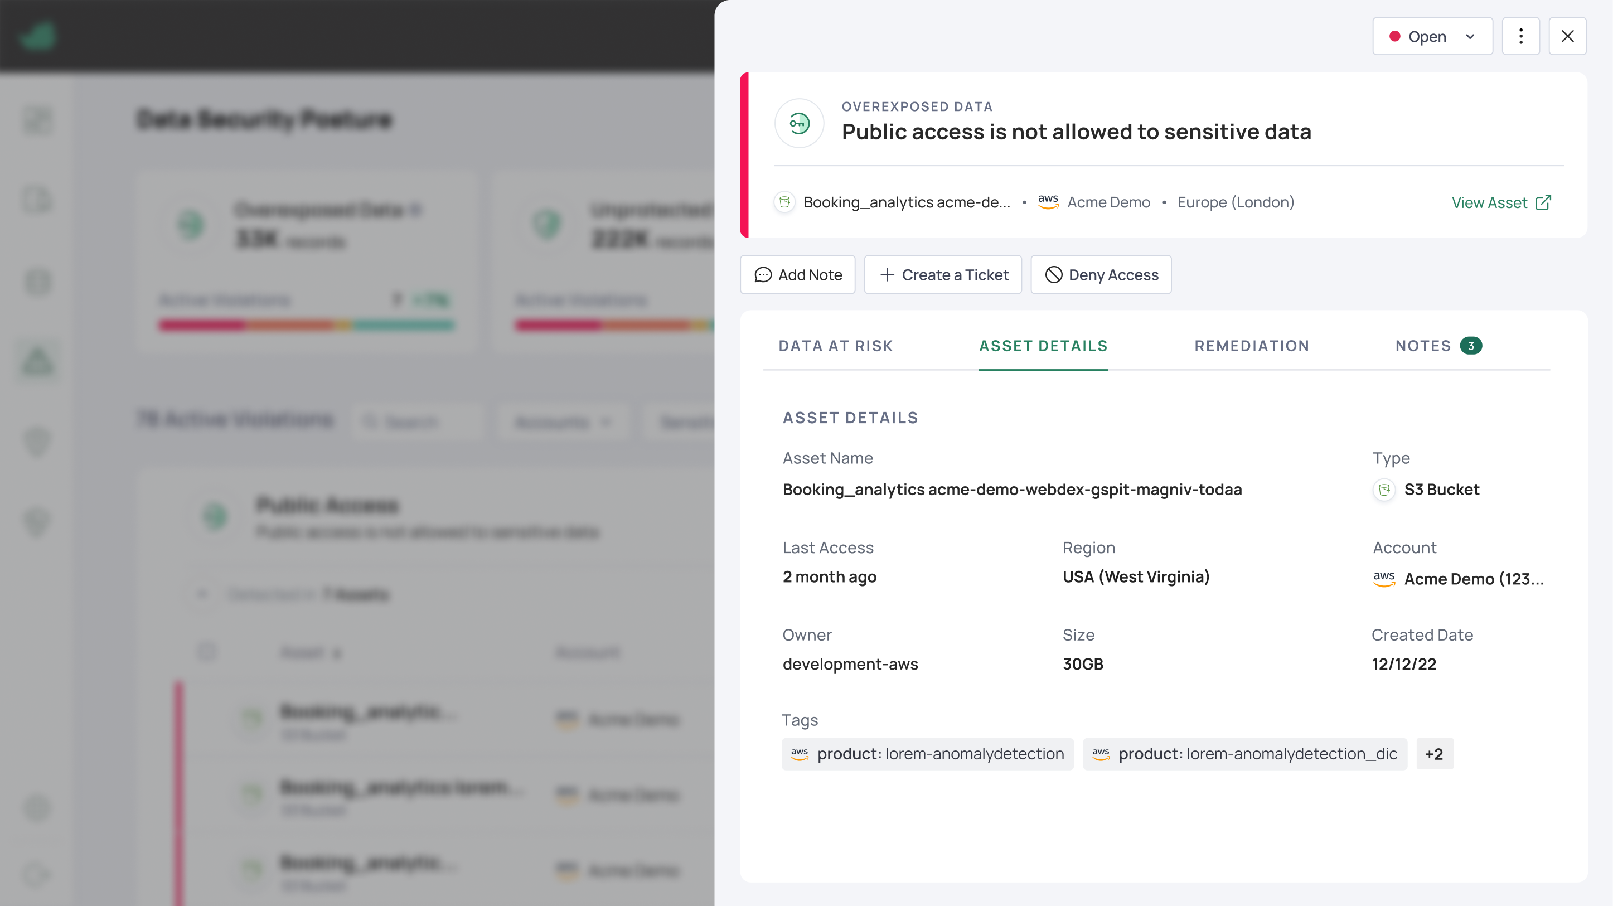Open the Notes tab
Screen dimensions: 1613x906
[1438, 346]
